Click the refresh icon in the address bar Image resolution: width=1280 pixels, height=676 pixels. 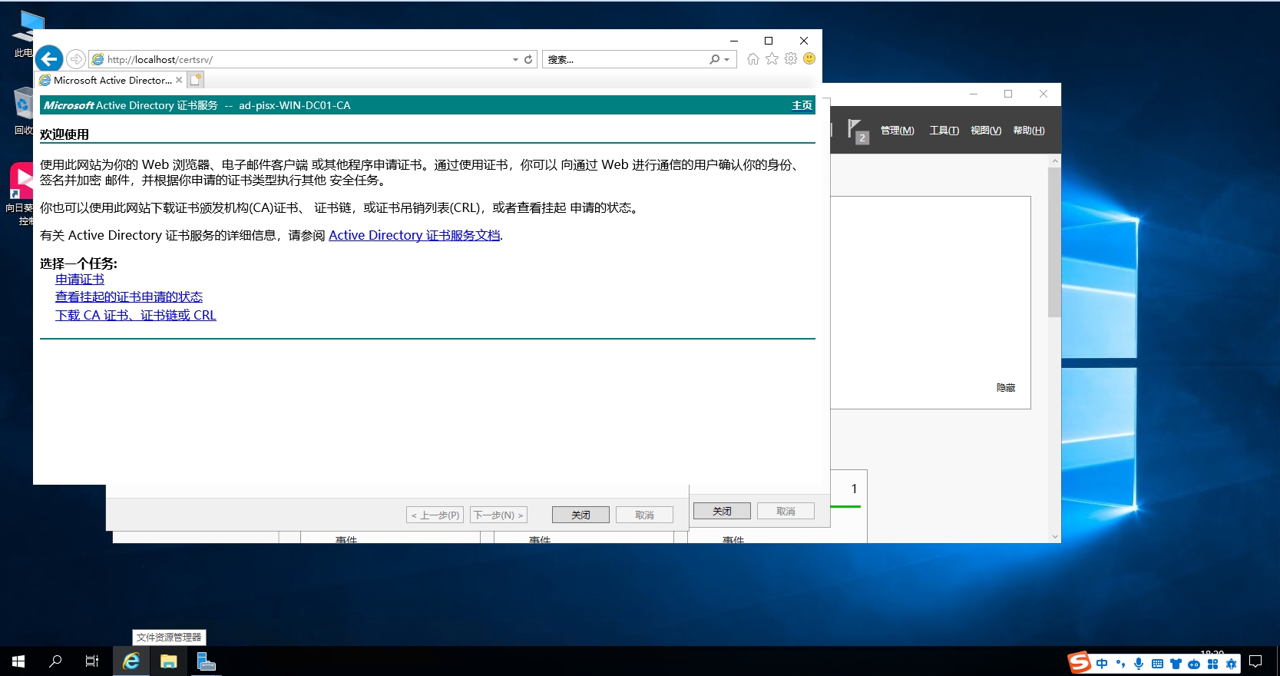coord(528,59)
